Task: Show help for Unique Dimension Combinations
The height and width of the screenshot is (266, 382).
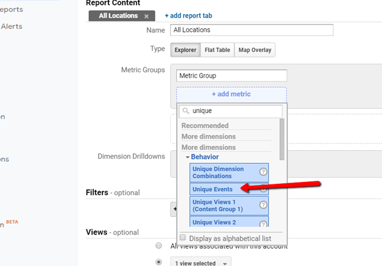Action: tap(263, 172)
